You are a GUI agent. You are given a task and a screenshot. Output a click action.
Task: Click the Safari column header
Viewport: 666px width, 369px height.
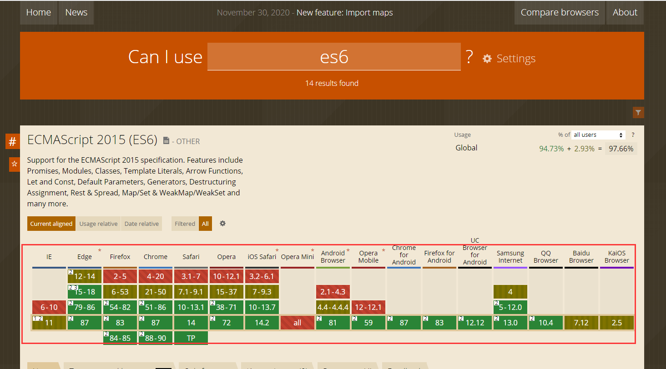(191, 257)
